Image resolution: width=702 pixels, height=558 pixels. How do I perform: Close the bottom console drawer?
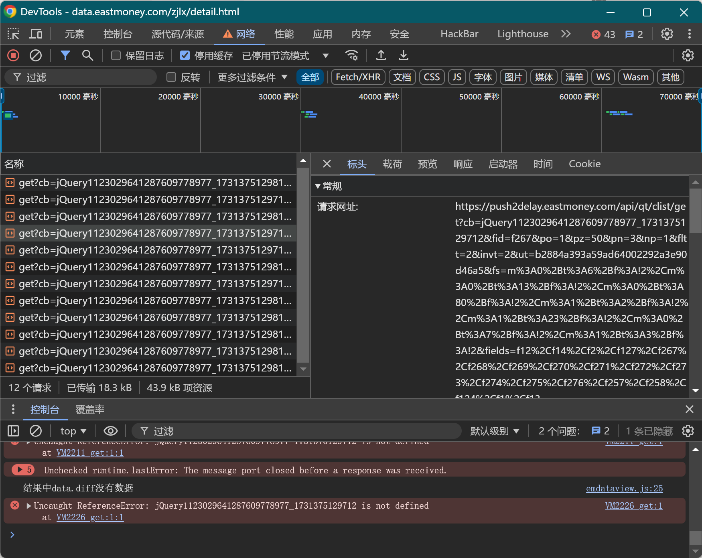[690, 409]
